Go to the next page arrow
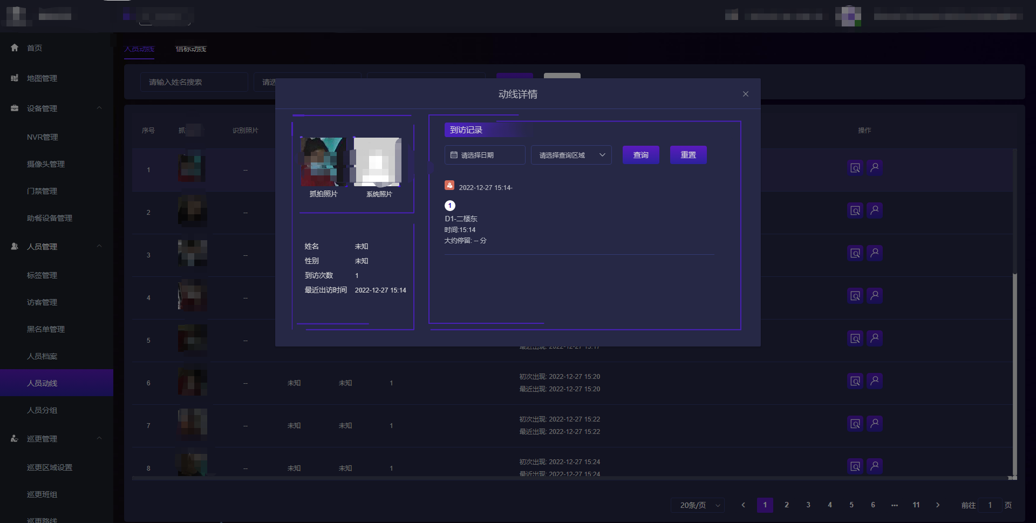1036x523 pixels. coord(938,505)
